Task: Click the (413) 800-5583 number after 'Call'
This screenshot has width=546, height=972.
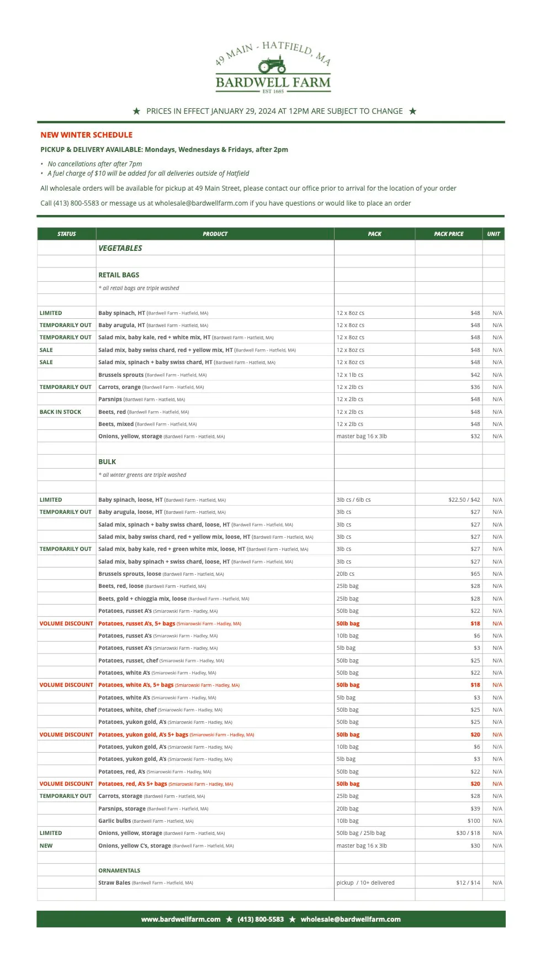Action: (x=76, y=203)
